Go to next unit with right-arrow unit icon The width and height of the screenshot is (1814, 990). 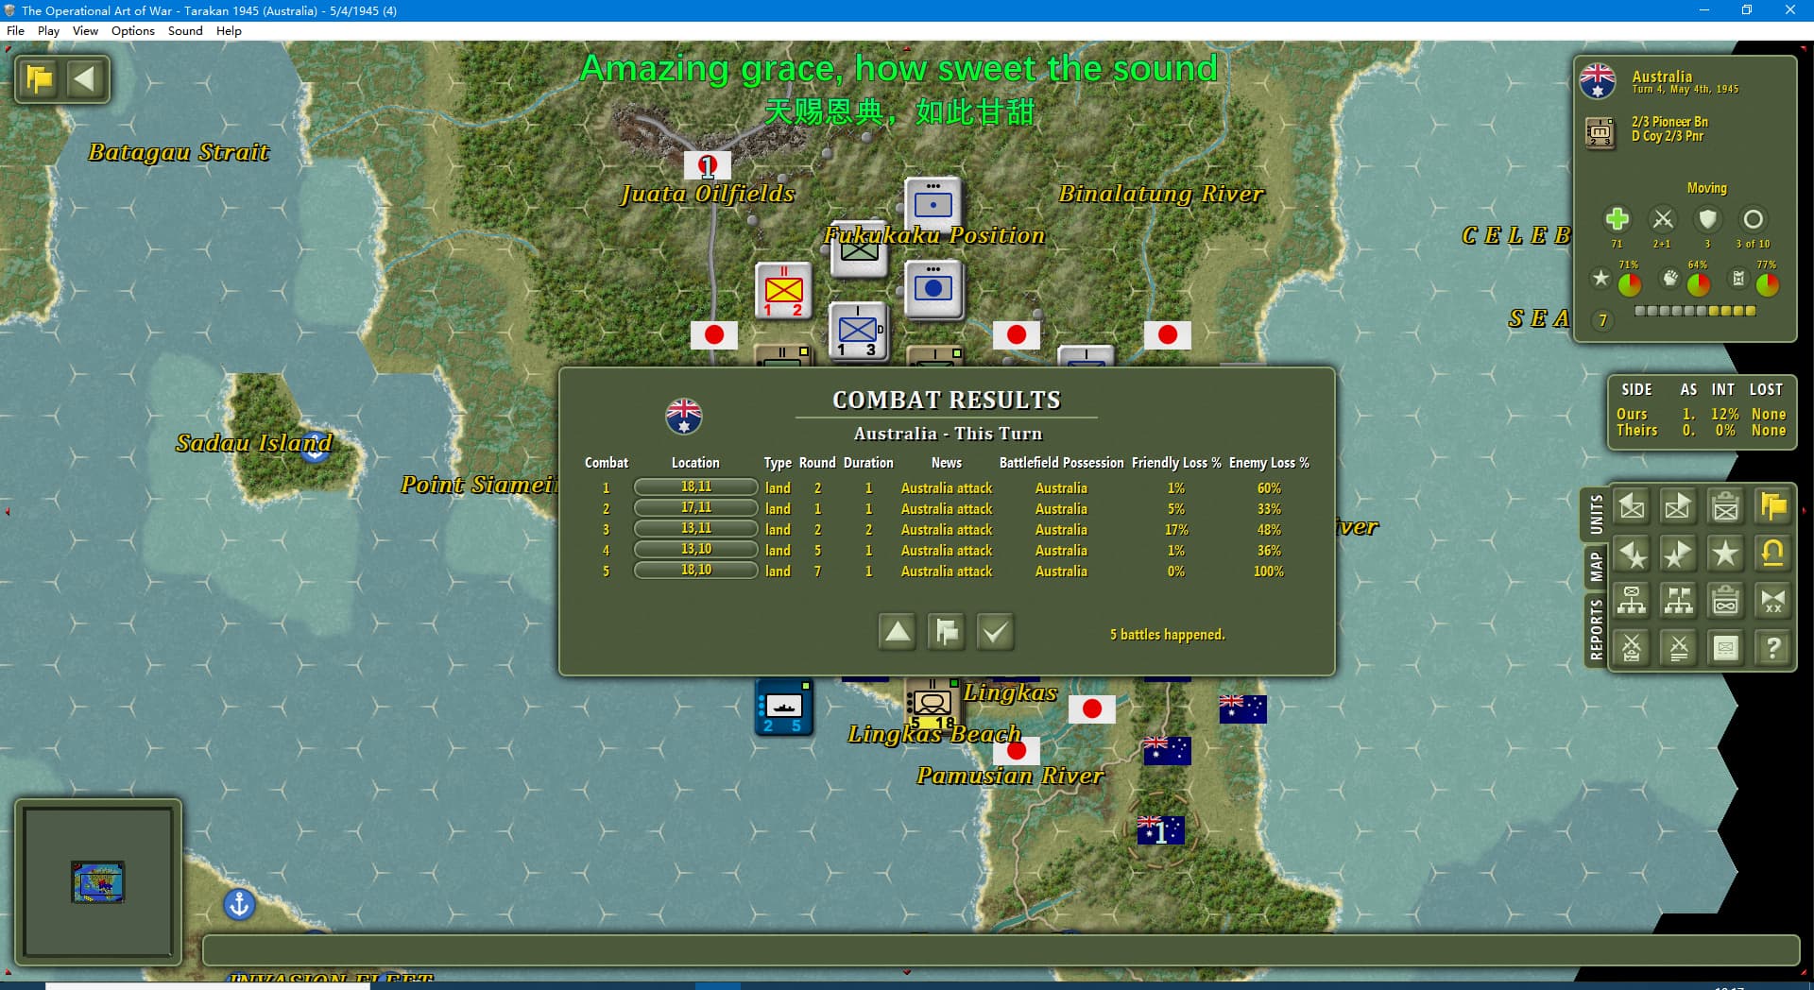(x=1678, y=507)
